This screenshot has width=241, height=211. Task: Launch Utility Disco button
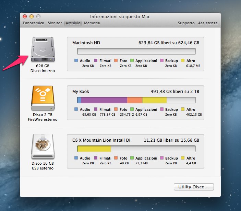click(x=194, y=187)
